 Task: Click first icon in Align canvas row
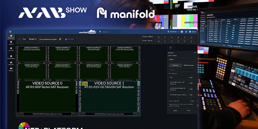click(159, 41)
